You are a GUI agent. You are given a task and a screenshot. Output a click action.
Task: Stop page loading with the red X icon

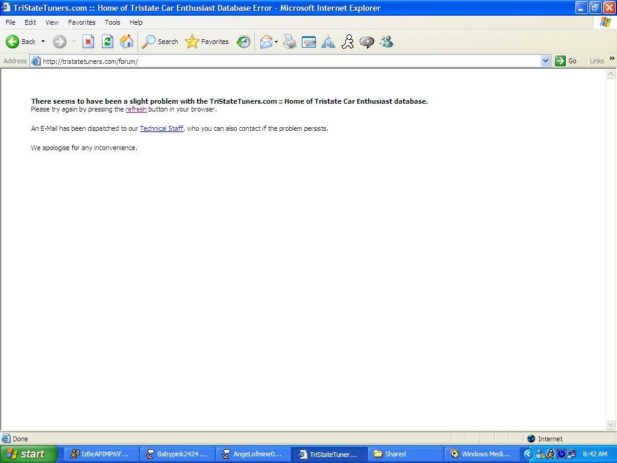(88, 42)
